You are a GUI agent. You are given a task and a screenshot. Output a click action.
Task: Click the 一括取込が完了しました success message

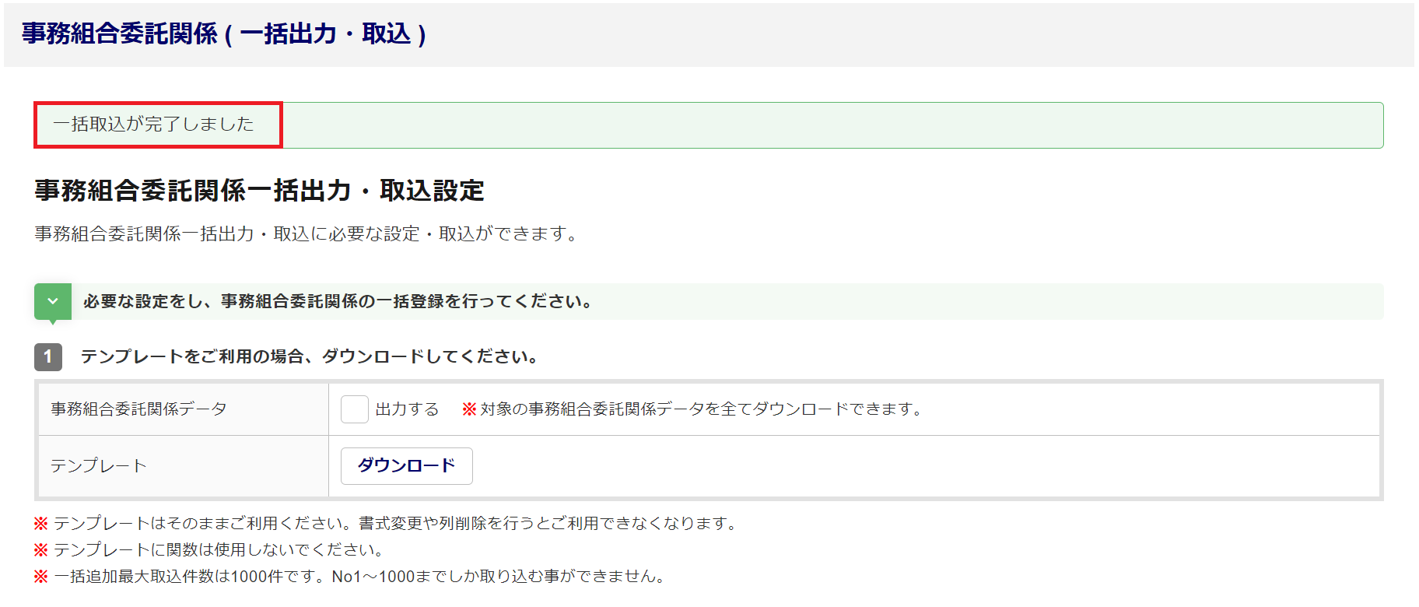click(153, 125)
